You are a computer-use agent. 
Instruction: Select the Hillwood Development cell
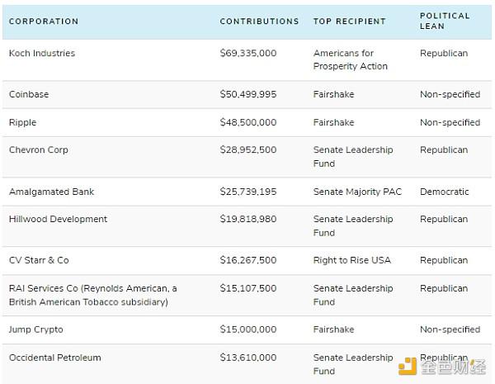tap(58, 219)
